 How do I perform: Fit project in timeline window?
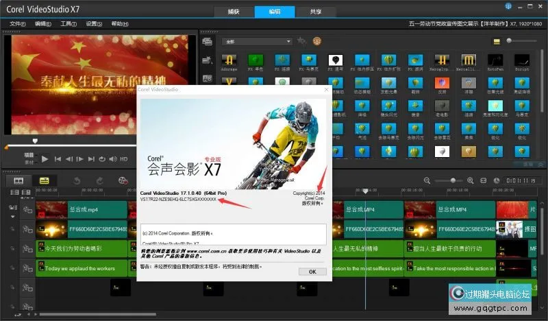coord(484,180)
